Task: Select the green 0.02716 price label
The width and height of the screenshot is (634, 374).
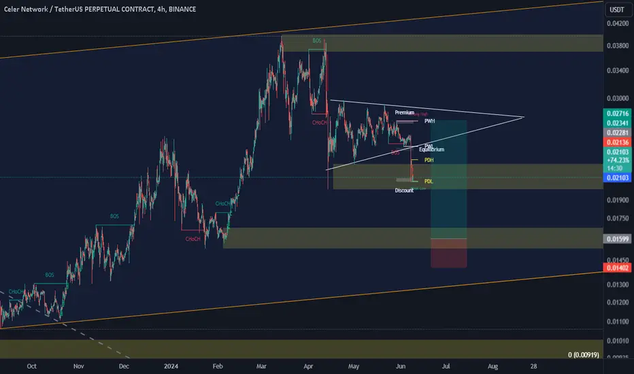Action: coord(618,114)
